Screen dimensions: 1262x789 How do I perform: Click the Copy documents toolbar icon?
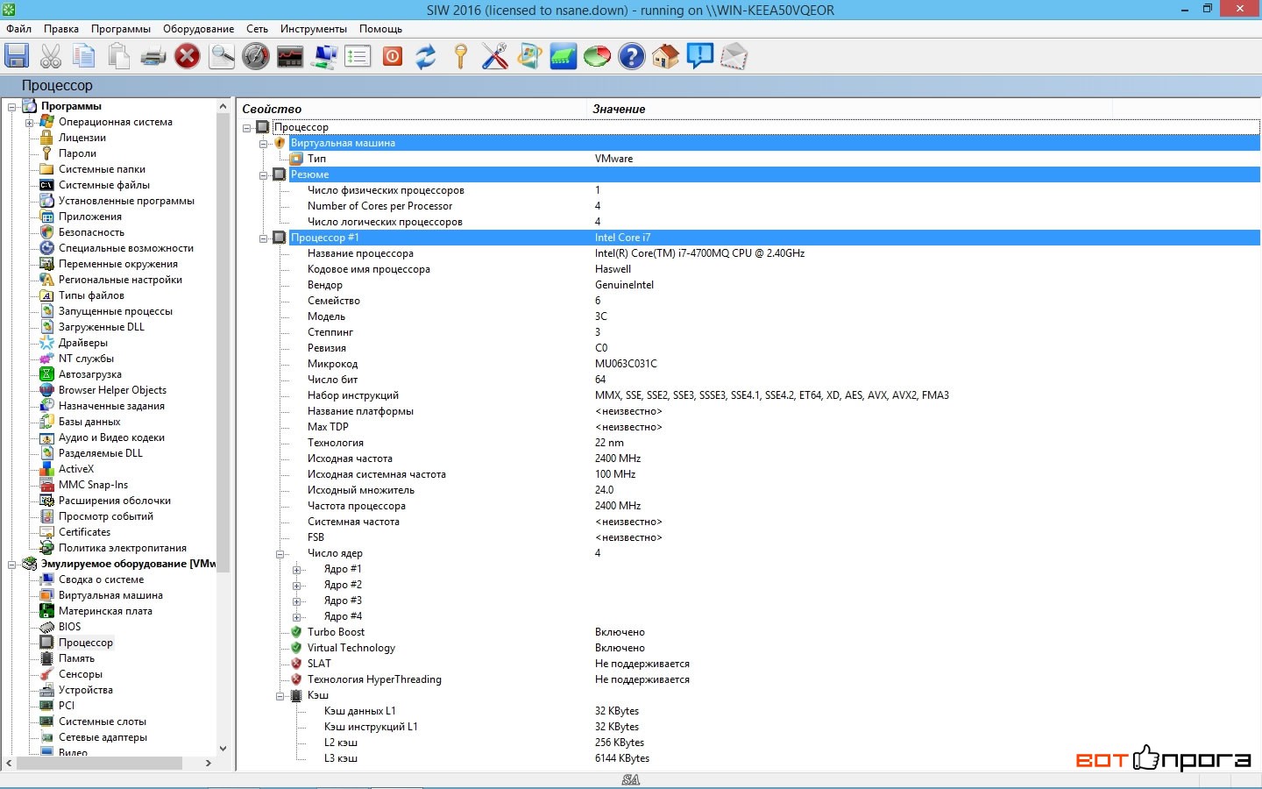pyautogui.click(x=84, y=56)
